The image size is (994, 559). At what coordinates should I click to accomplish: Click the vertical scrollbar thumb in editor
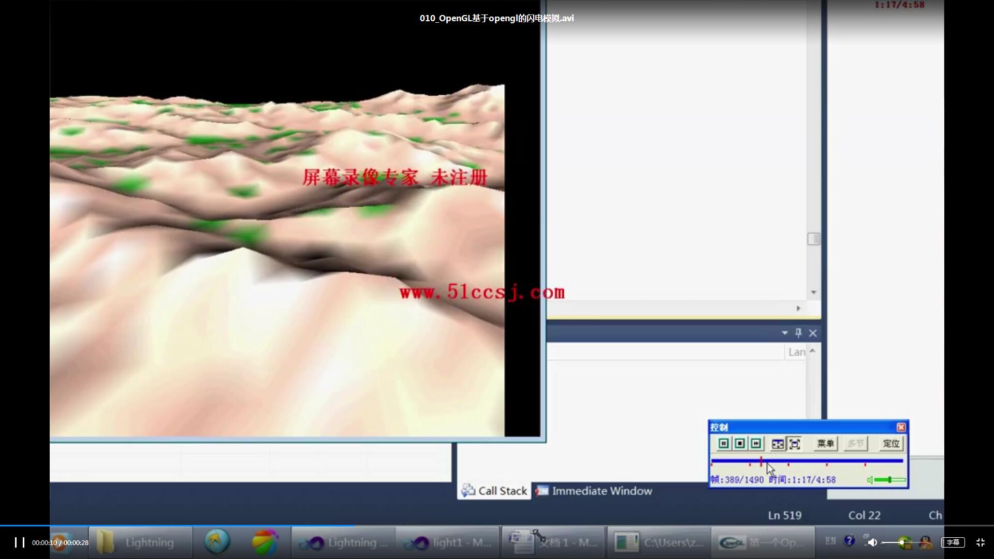click(813, 239)
